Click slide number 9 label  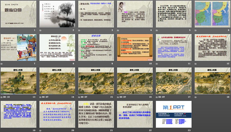coord(112,64)
